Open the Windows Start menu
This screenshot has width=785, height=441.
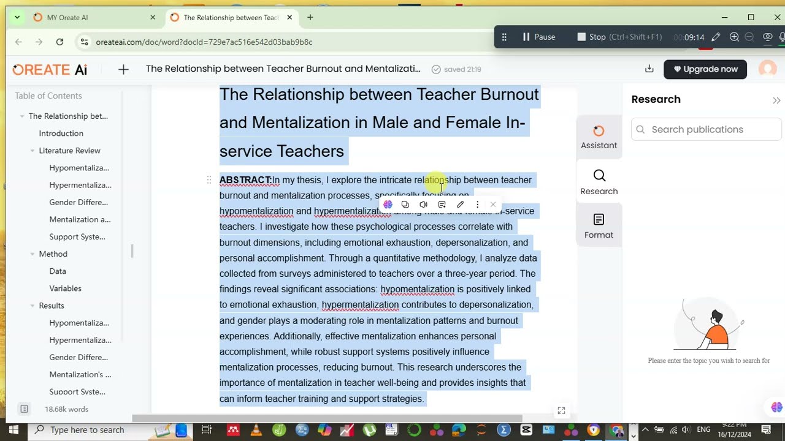coord(13,430)
